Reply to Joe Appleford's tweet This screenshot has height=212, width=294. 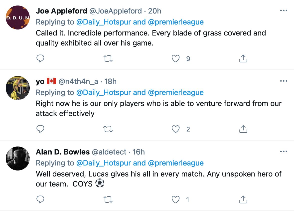(x=40, y=58)
